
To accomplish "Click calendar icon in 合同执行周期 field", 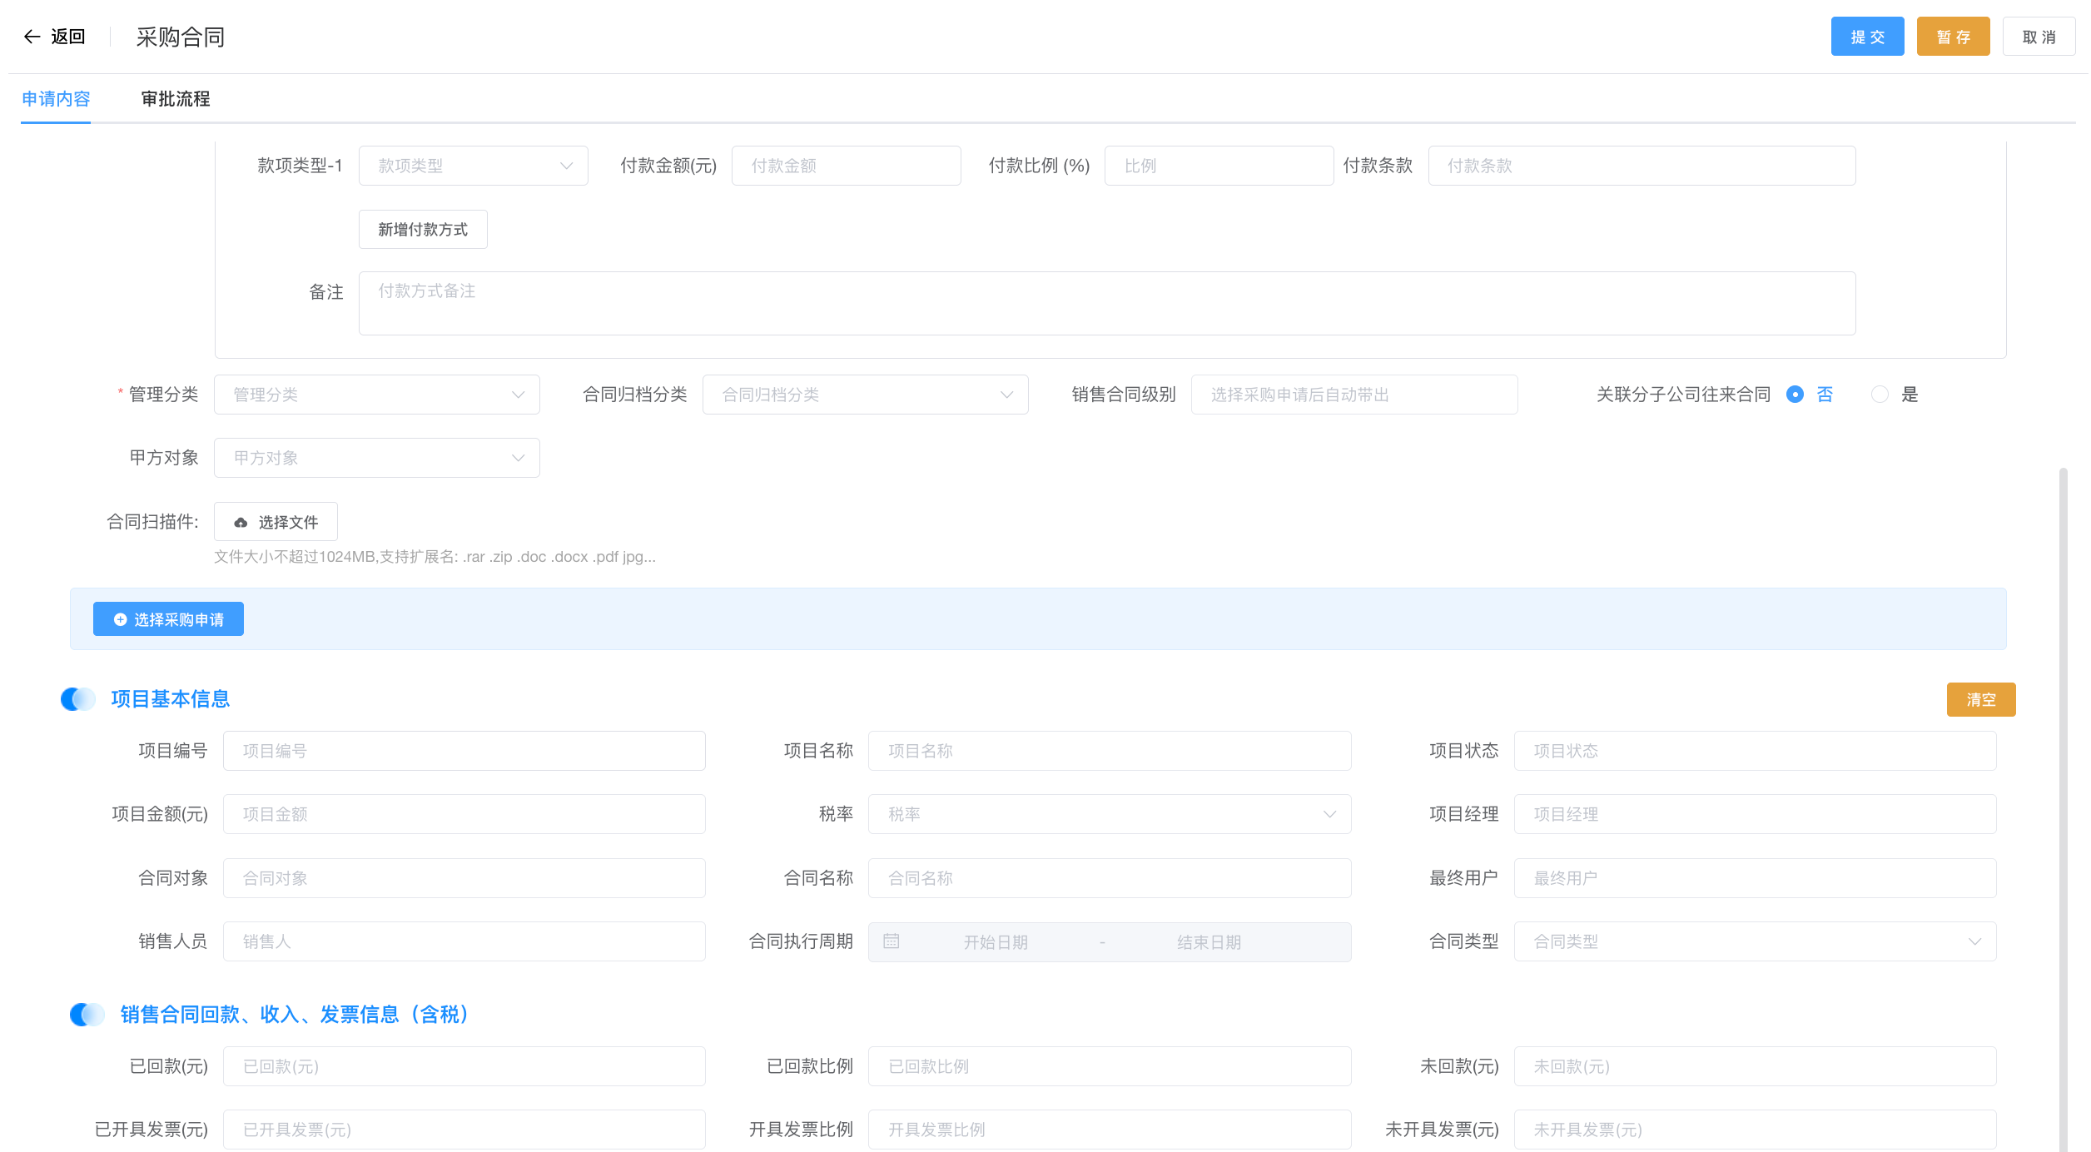I will coord(891,941).
